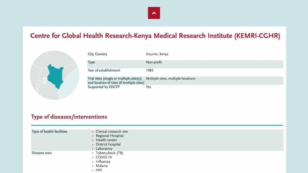Click the 'Type of health facilities' label
The width and height of the screenshot is (308, 173).
[x=49, y=131]
